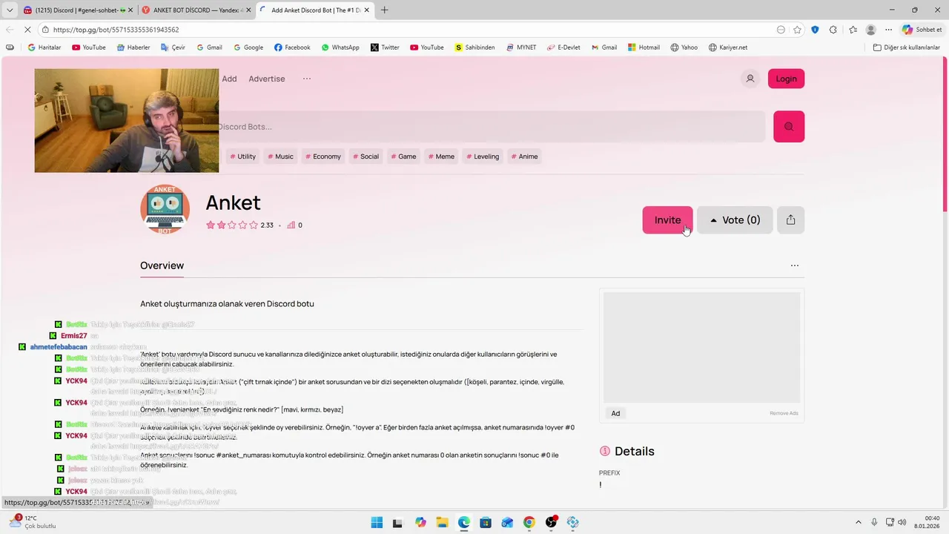Invite the Anket bot
Image resolution: width=949 pixels, height=534 pixels.
click(667, 220)
